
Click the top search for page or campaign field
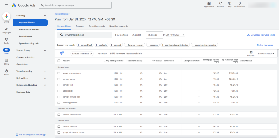[75, 5]
